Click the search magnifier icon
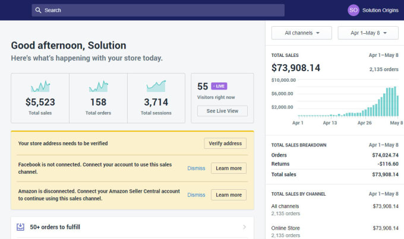 (38, 10)
